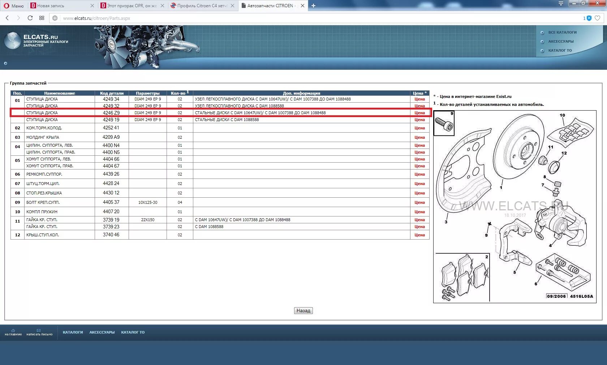Image resolution: width=607 pixels, height=365 pixels.
Task: Click caliper number 4 in diagram
Action: (560, 222)
